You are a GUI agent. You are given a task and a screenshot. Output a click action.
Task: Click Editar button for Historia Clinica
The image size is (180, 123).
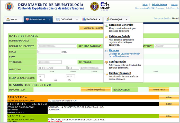click(169, 104)
